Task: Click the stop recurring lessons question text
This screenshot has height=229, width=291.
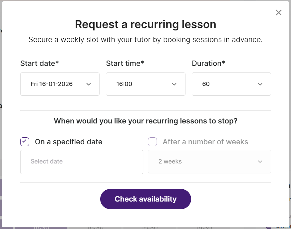Action: pyautogui.click(x=145, y=121)
